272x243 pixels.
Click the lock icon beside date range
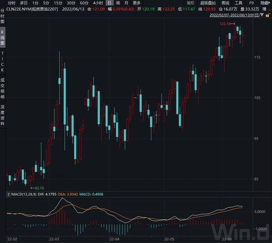coord(268,15)
